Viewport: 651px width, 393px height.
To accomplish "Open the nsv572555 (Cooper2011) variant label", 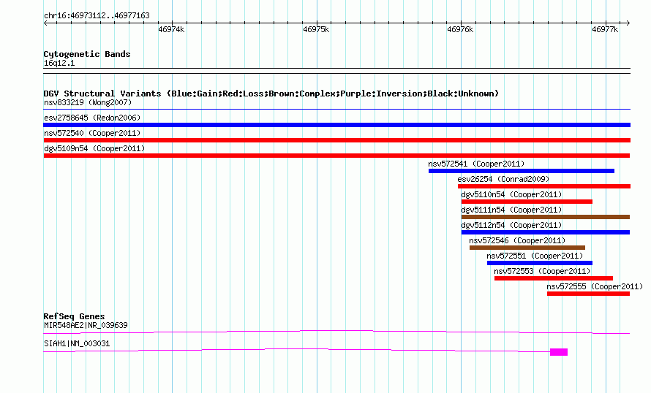I will [x=595, y=286].
